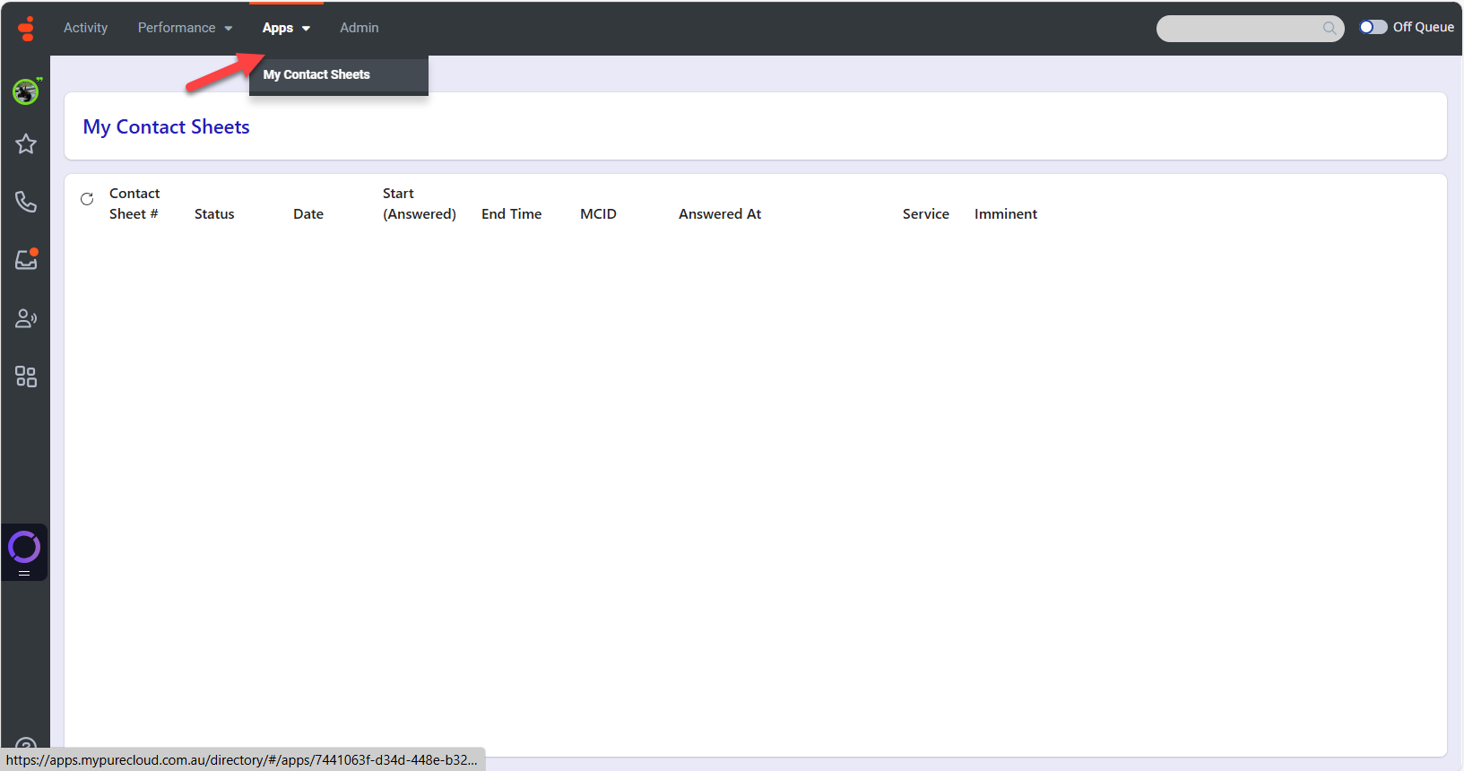
Task: Open the user avatar profile icon
Action: [26, 91]
